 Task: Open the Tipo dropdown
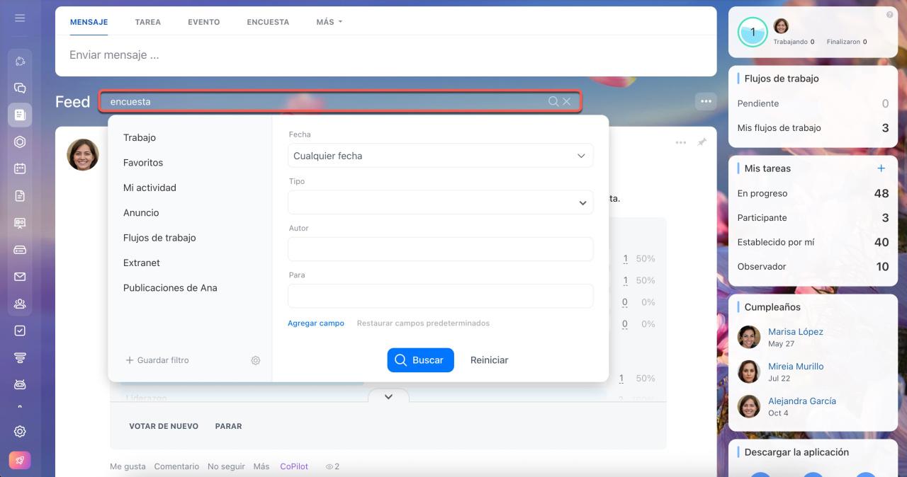[440, 202]
